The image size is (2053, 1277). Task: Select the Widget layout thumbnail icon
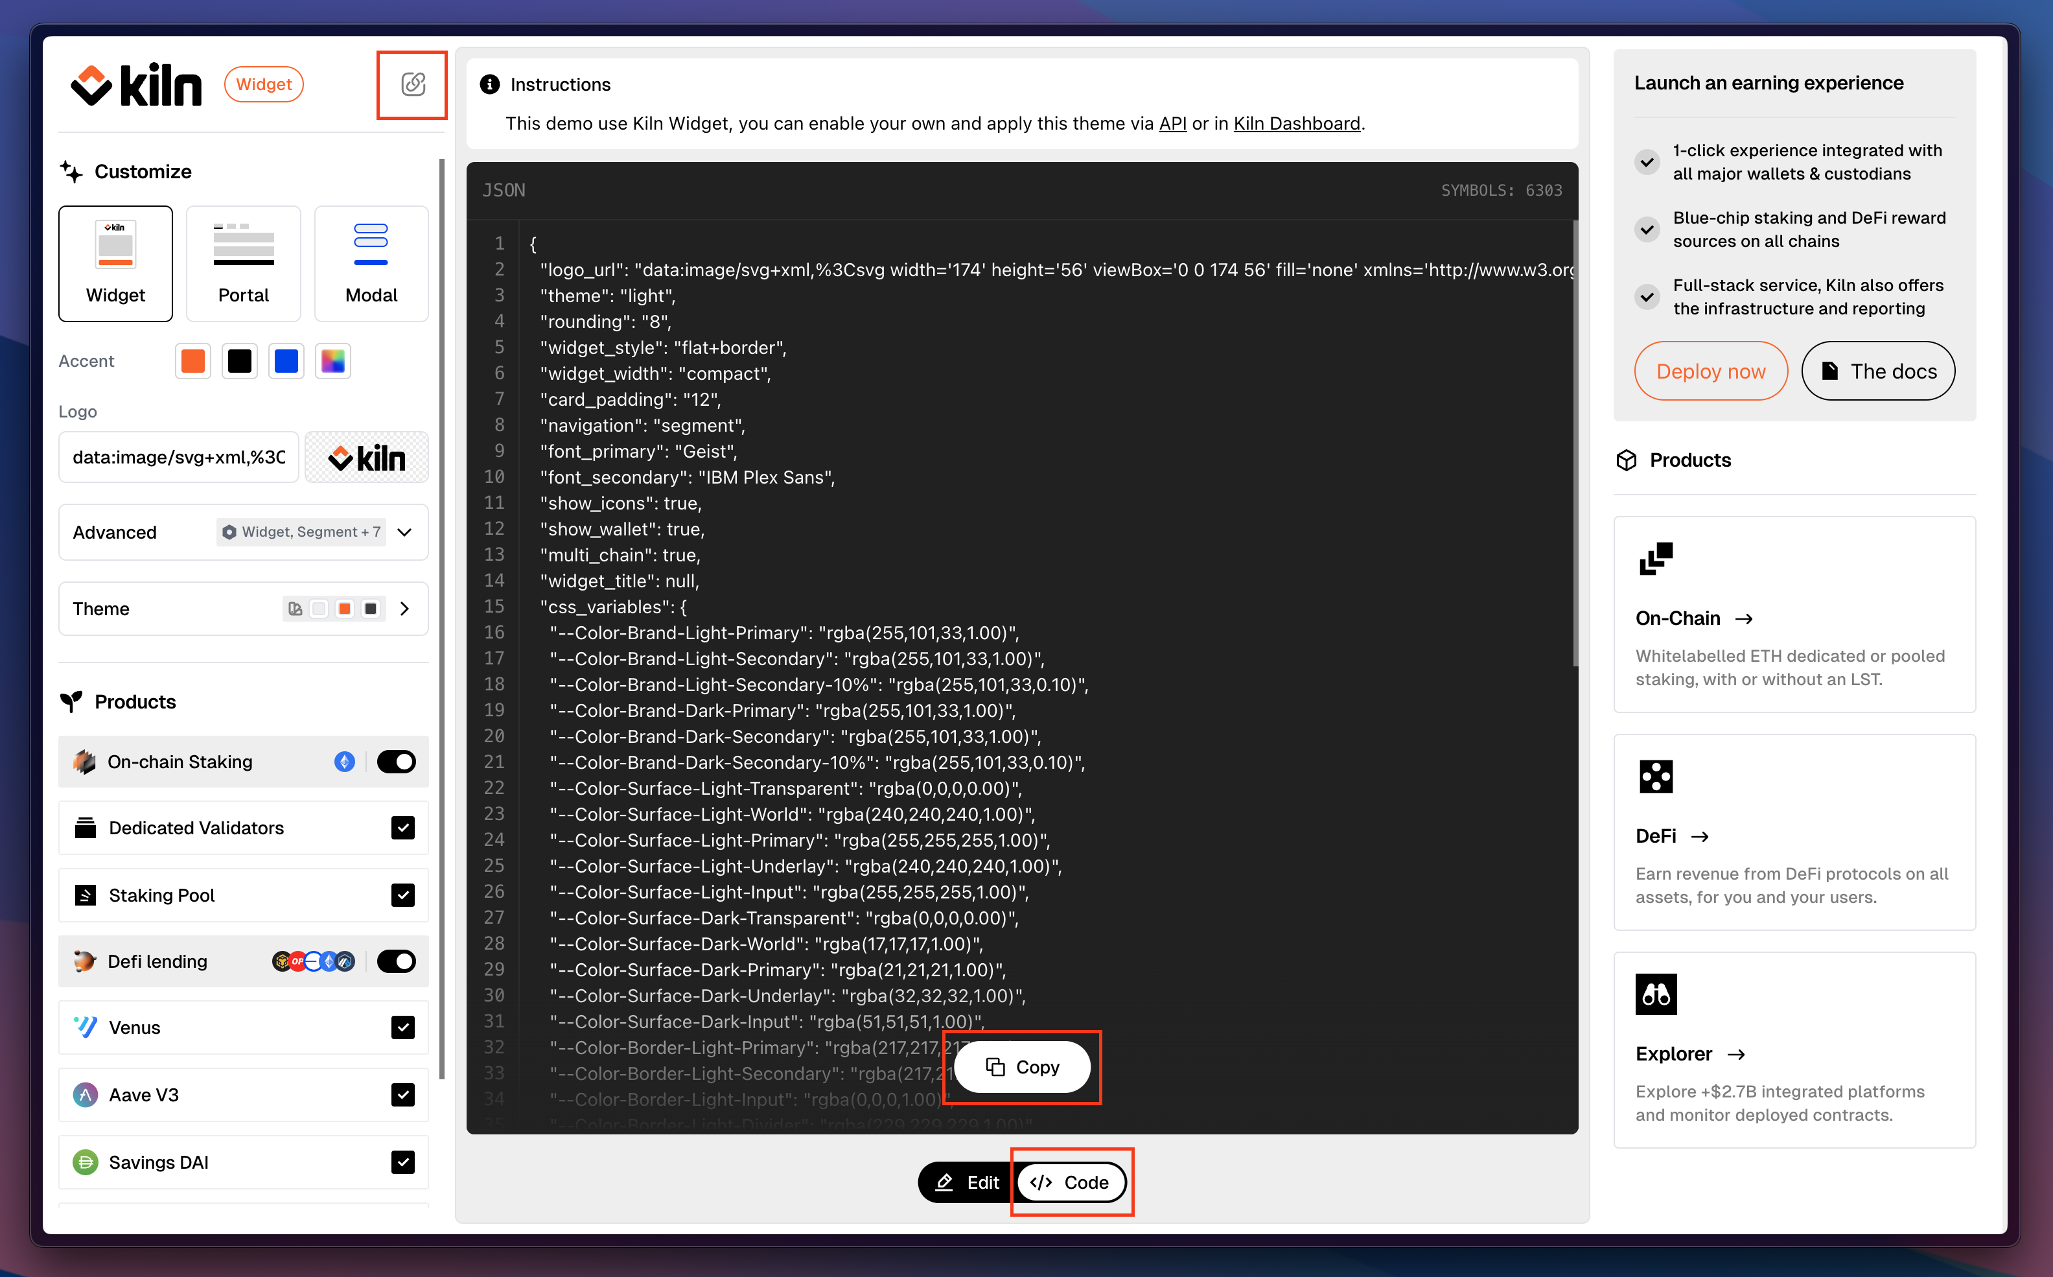point(115,245)
